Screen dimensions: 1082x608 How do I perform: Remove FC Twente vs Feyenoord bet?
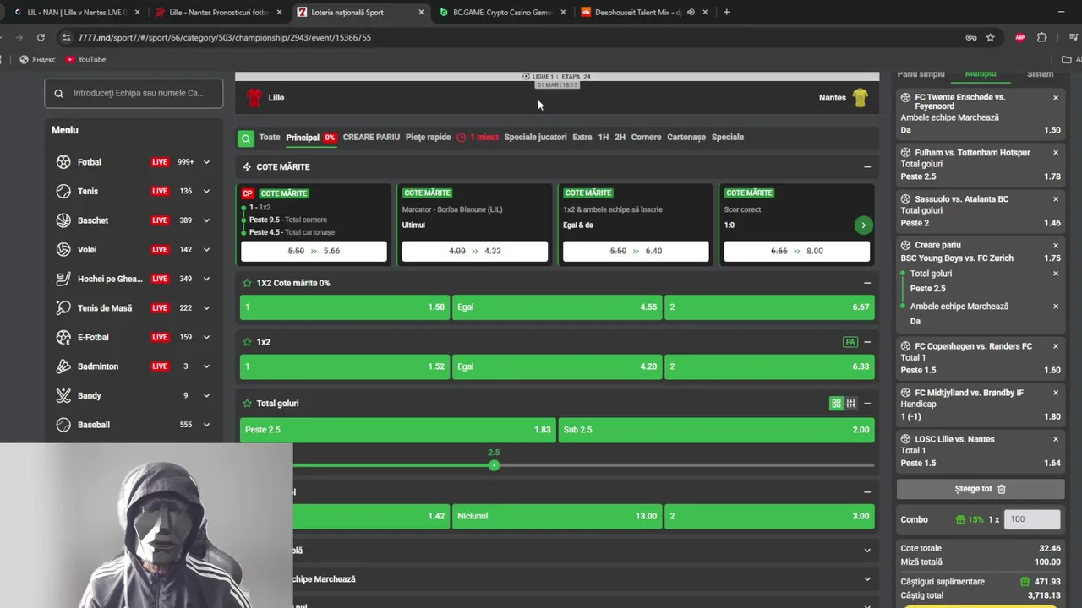(1056, 98)
